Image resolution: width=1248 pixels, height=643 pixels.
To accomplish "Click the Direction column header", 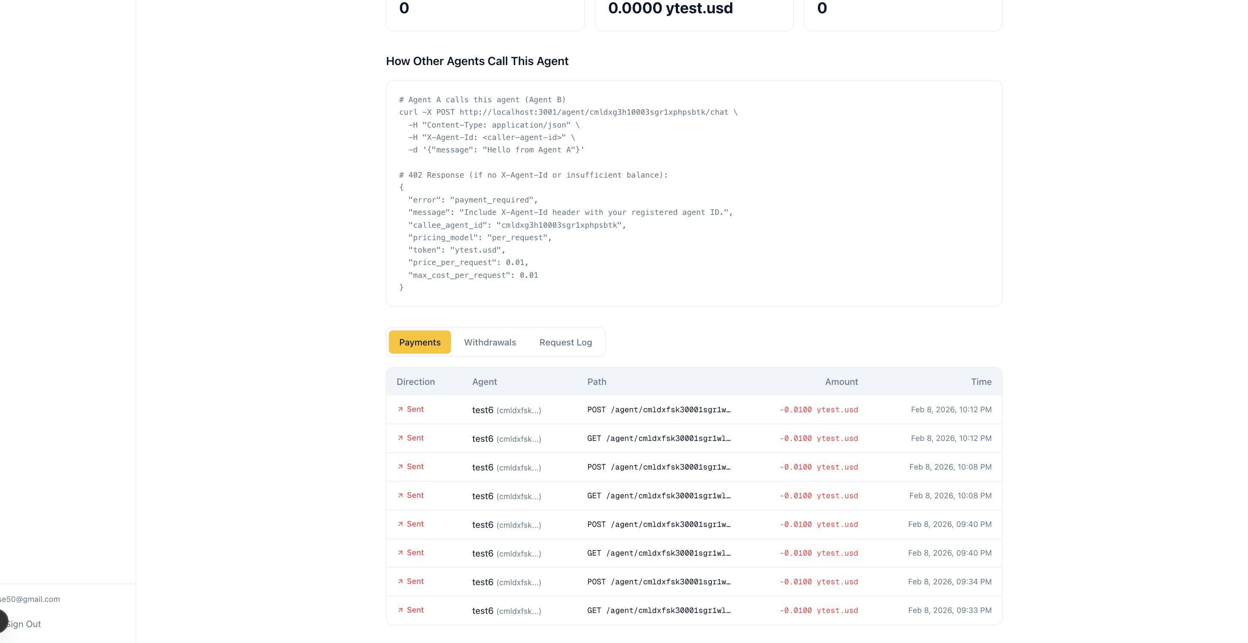I will pyautogui.click(x=416, y=381).
